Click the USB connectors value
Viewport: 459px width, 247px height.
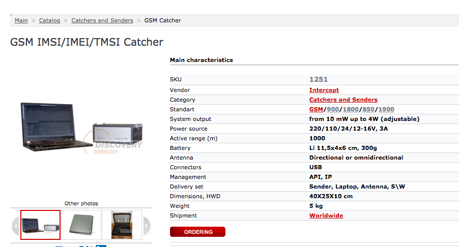[x=315, y=167]
